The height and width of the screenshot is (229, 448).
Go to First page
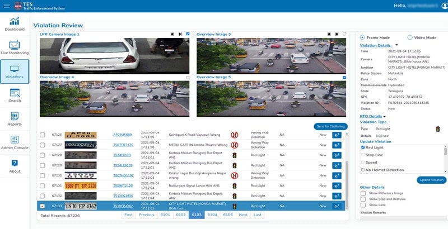click(x=129, y=215)
